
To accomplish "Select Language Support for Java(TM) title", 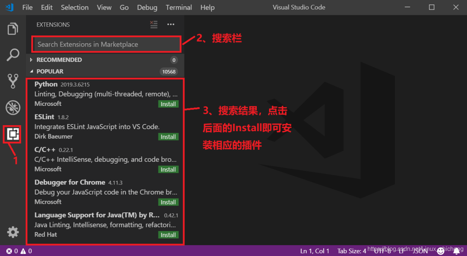I will click(97, 215).
